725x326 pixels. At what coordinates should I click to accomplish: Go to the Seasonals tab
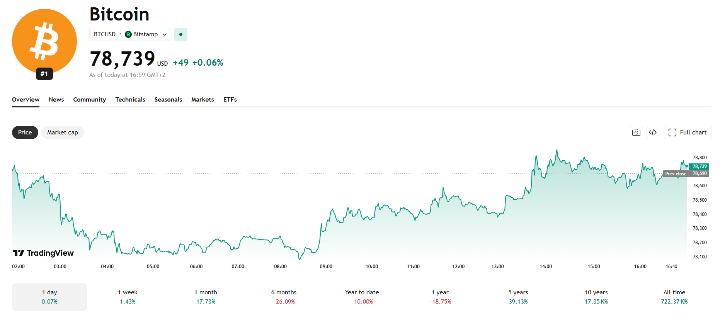coord(168,100)
